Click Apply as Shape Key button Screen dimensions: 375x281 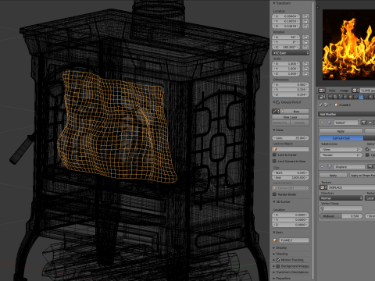point(362,176)
